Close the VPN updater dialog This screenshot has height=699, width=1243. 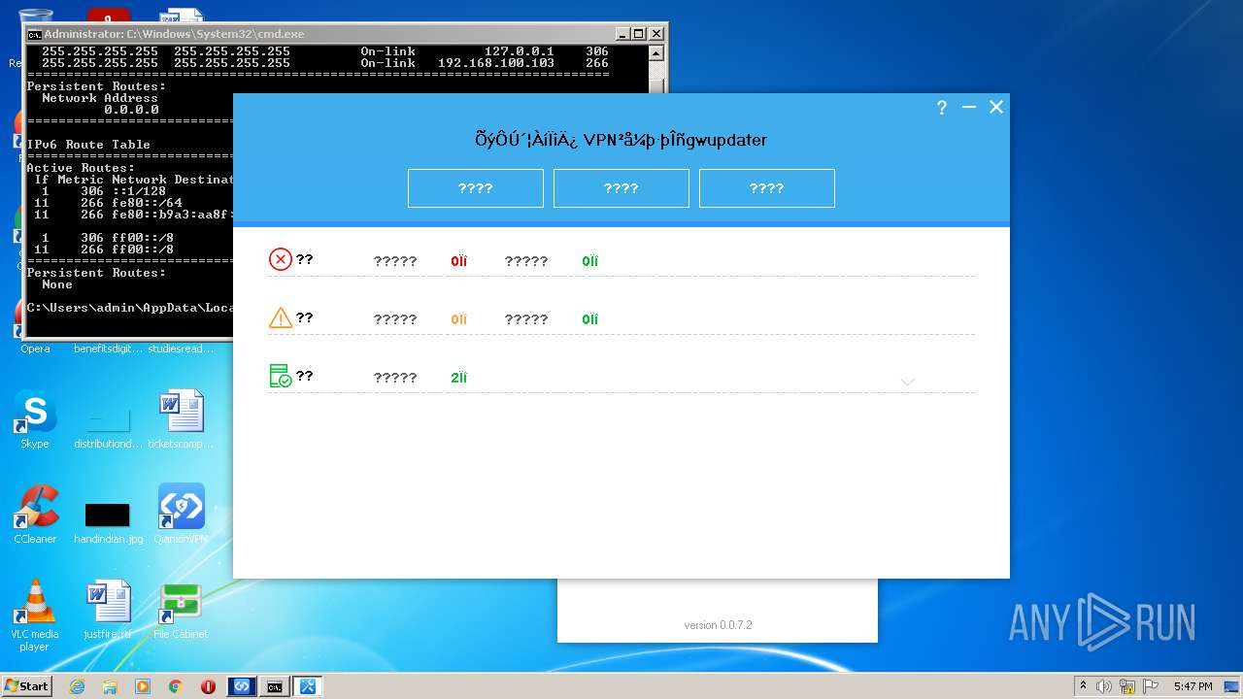coord(996,108)
